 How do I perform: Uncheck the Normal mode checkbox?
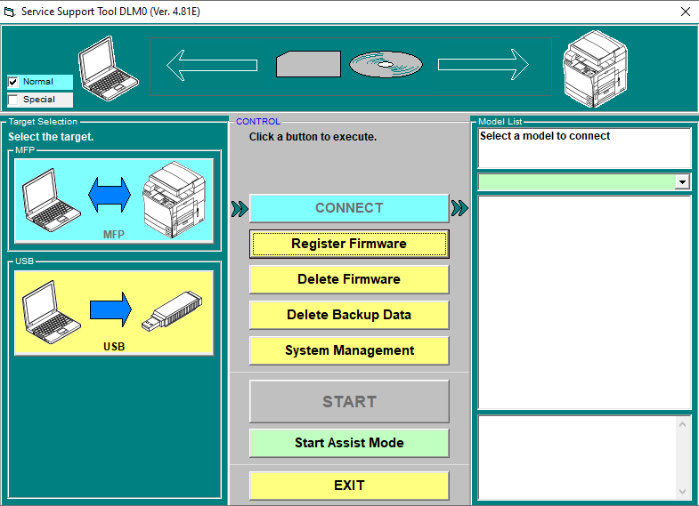(13, 82)
